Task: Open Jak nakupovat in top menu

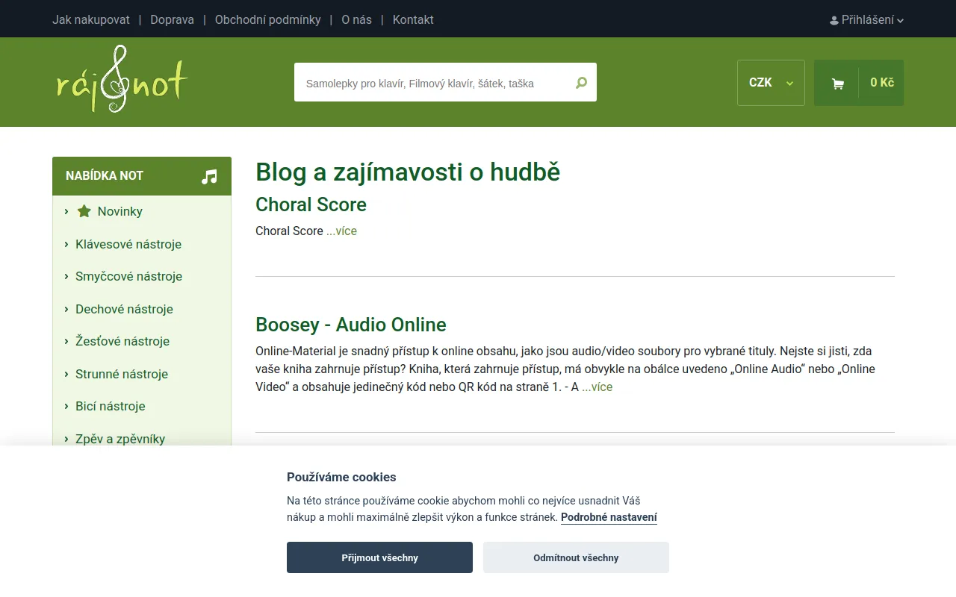Action: [x=91, y=20]
